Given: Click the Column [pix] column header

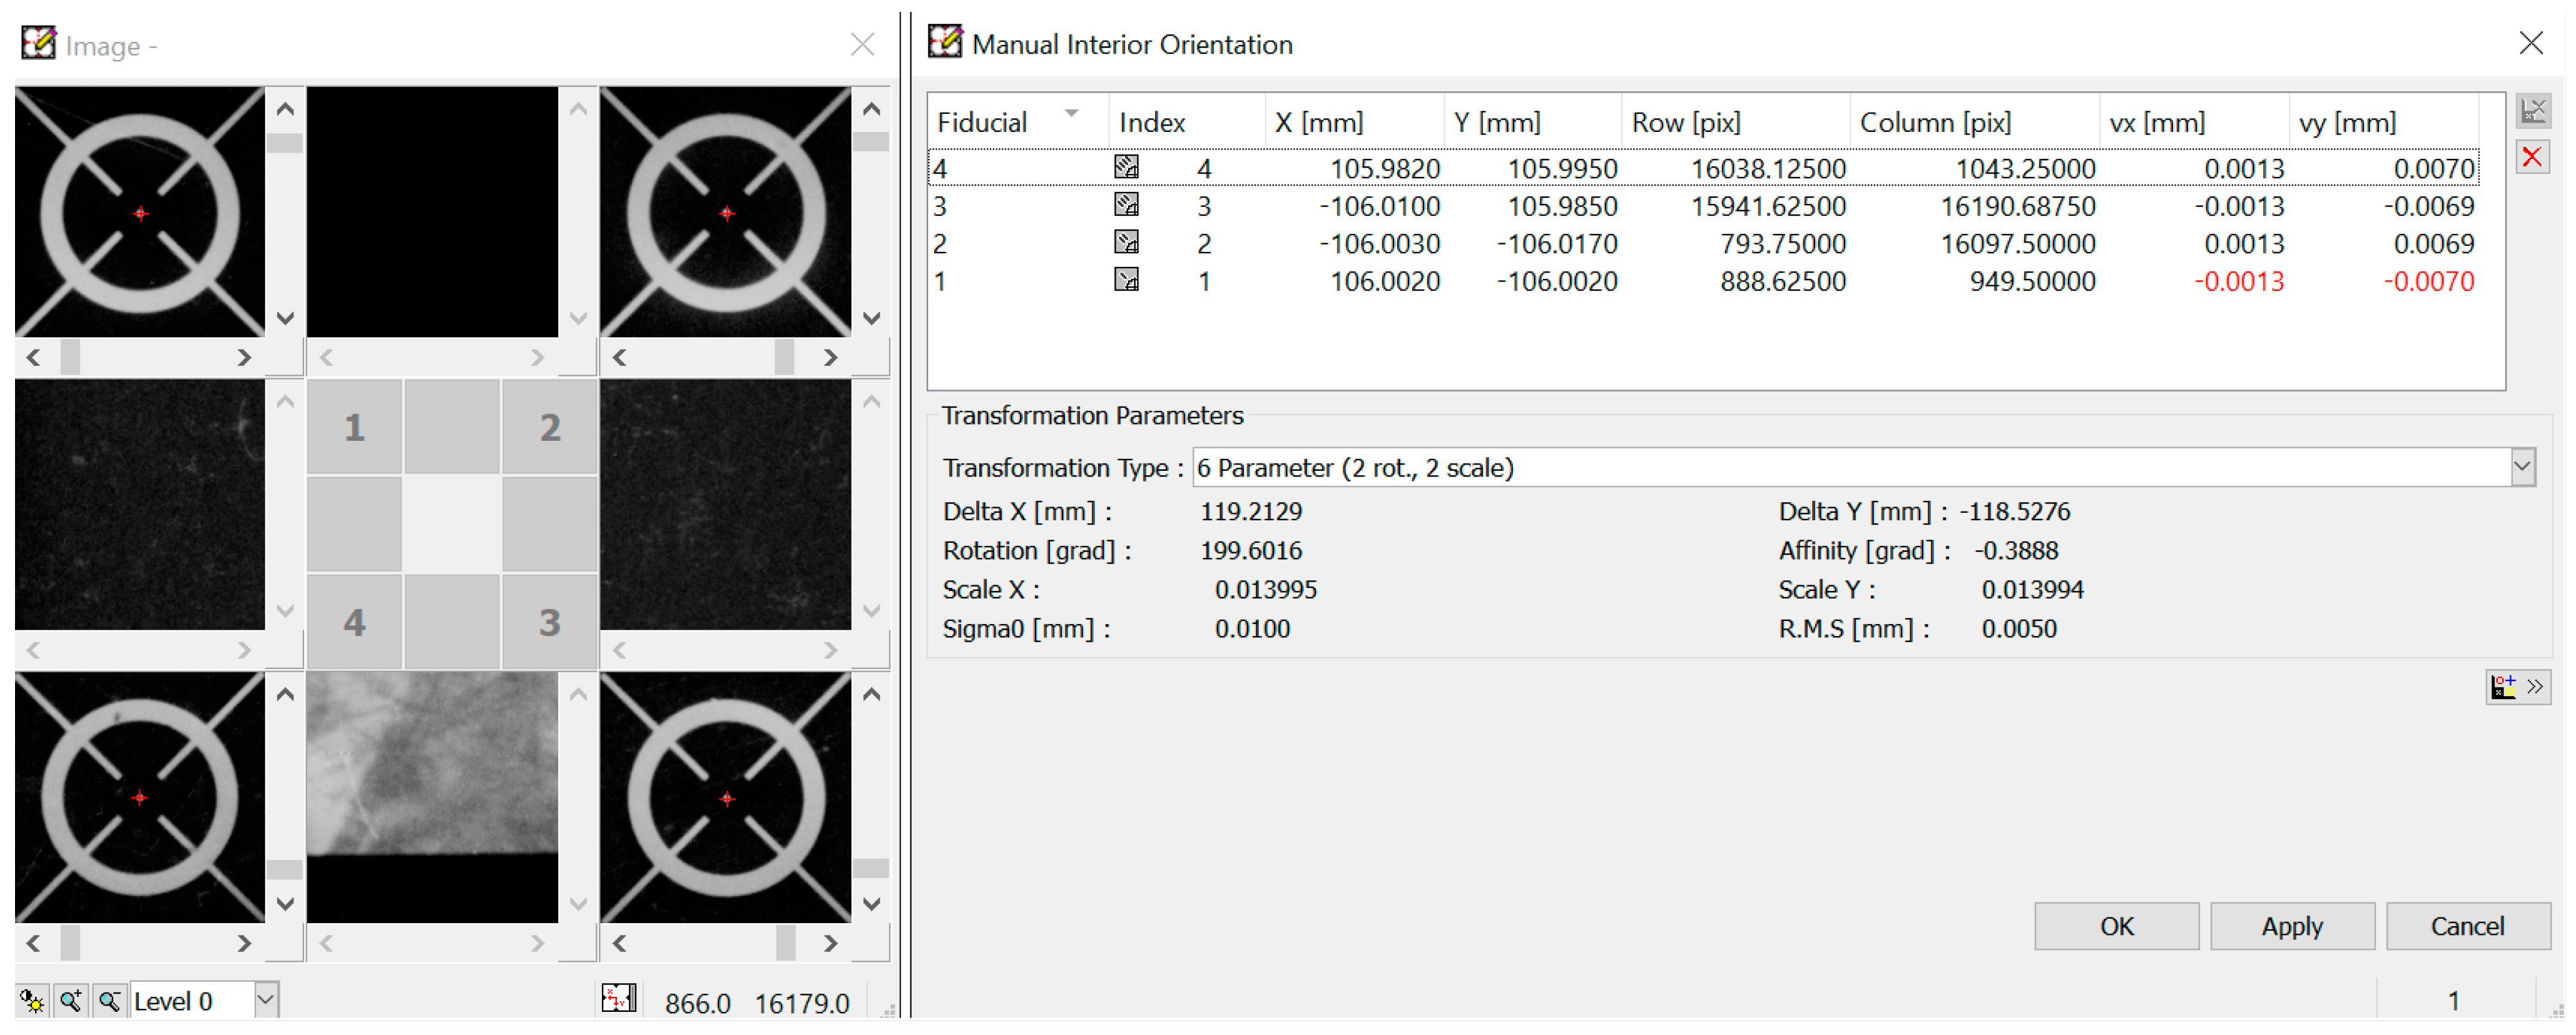Looking at the screenshot, I should (1974, 122).
